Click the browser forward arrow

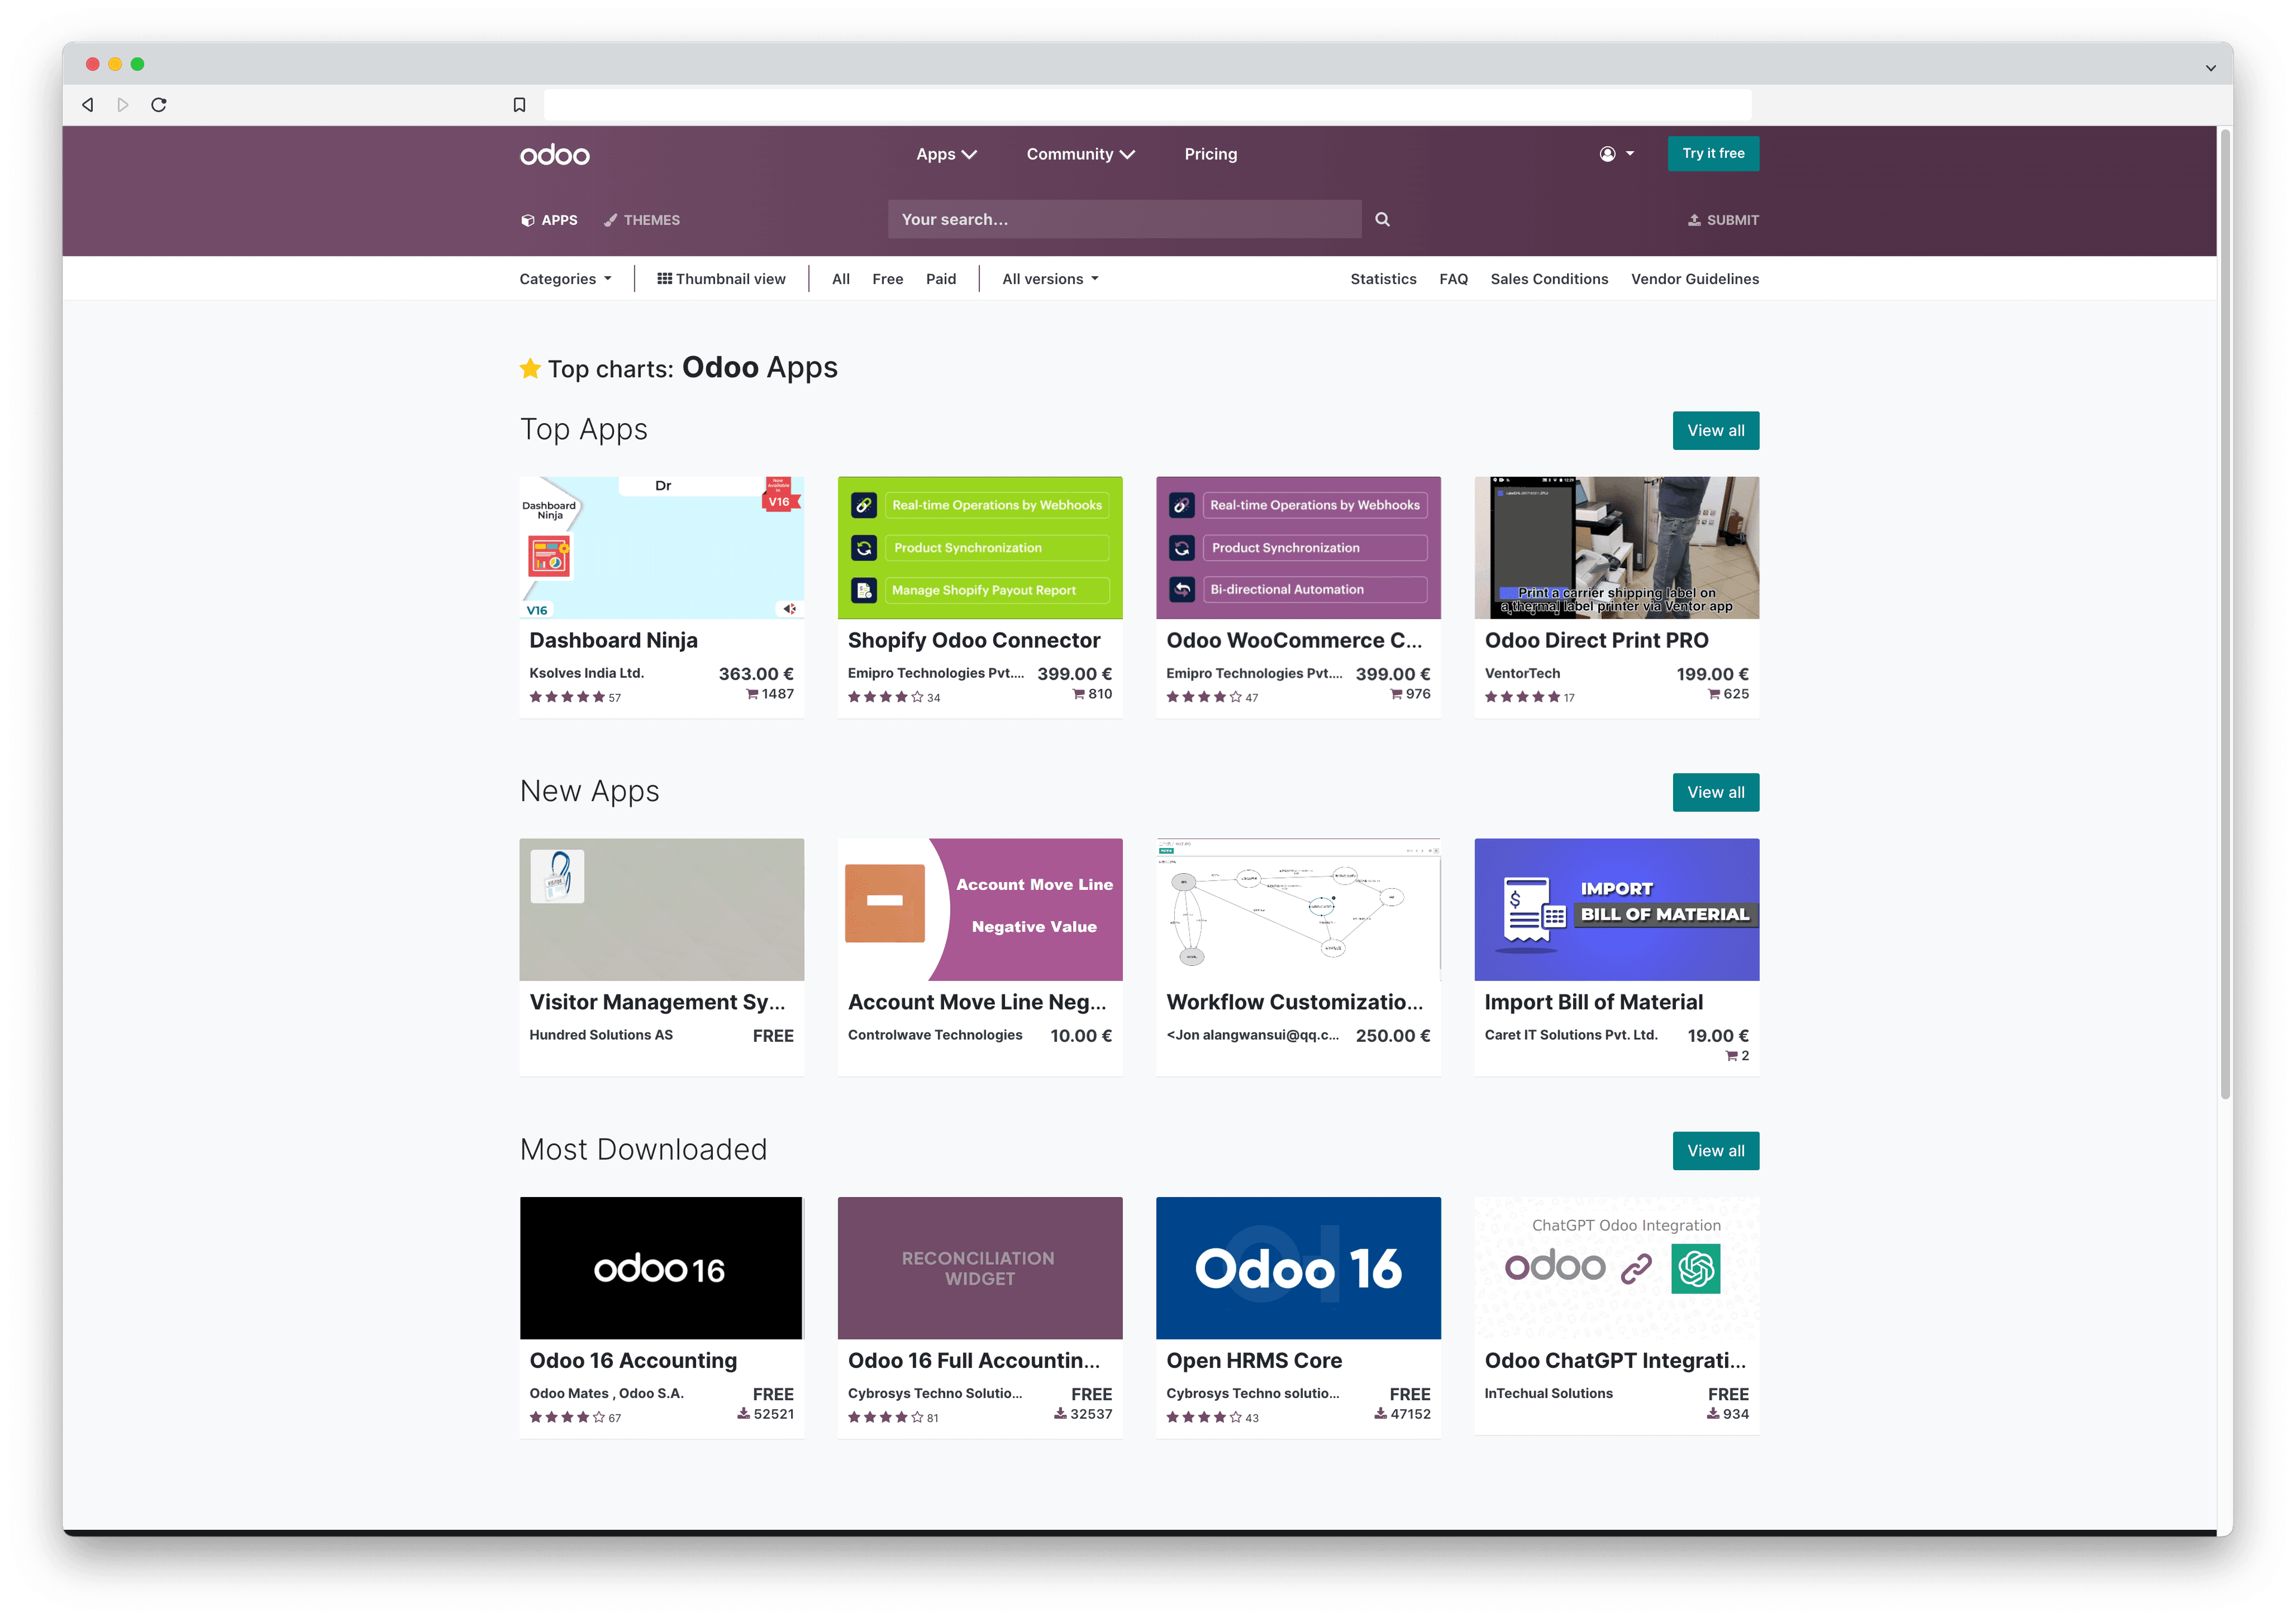coord(123,105)
